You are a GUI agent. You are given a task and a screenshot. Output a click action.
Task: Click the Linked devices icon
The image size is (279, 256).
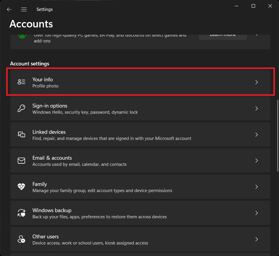coord(21,135)
